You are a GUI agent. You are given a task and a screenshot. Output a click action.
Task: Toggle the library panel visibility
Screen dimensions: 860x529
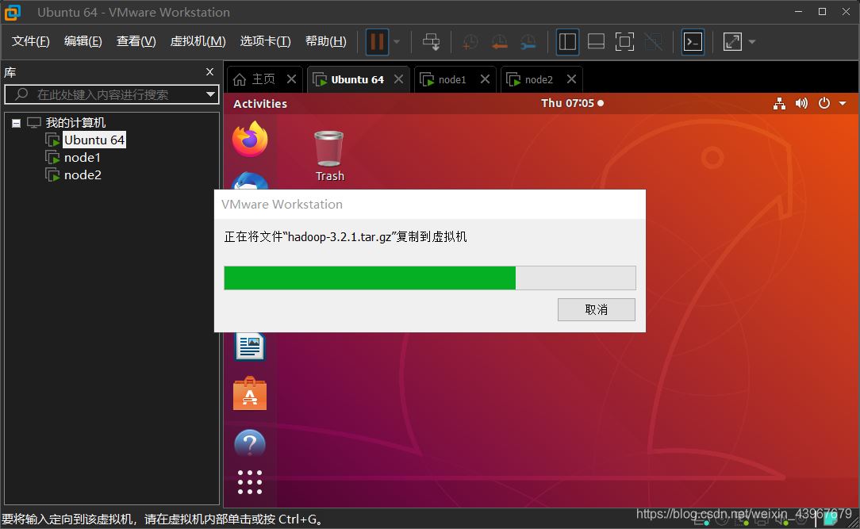pyautogui.click(x=568, y=42)
